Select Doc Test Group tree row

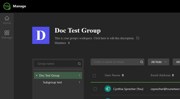tap(58, 75)
